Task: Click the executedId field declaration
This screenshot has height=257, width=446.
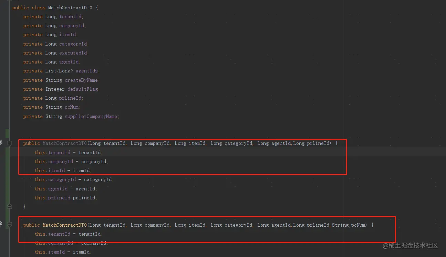Action: coord(73,53)
